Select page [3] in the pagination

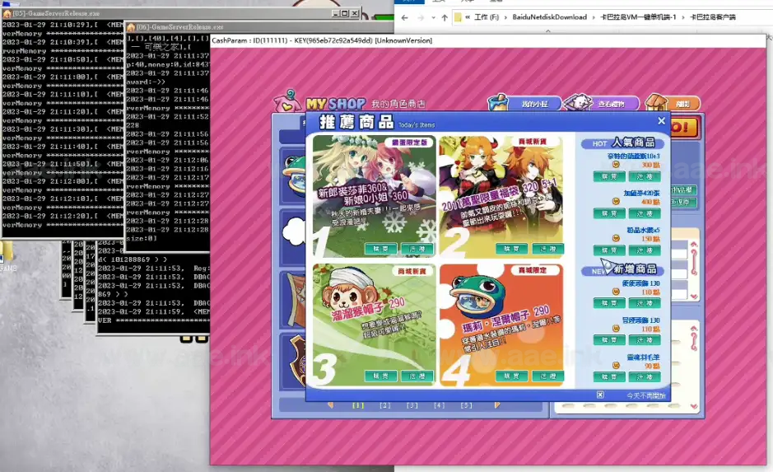click(412, 405)
